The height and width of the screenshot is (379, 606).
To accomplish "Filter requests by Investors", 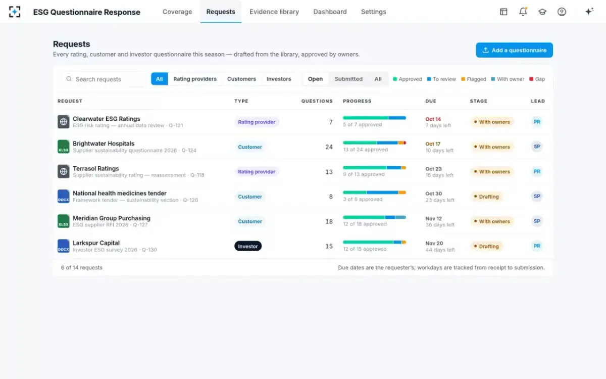I will pyautogui.click(x=279, y=79).
